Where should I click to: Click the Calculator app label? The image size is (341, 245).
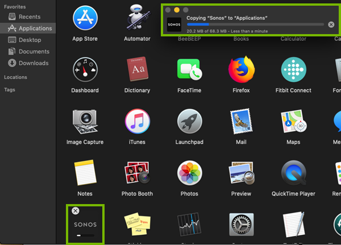tap(293, 39)
